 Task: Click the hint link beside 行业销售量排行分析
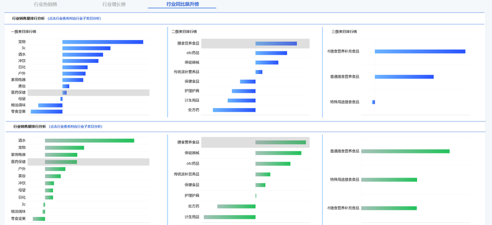click(x=74, y=18)
